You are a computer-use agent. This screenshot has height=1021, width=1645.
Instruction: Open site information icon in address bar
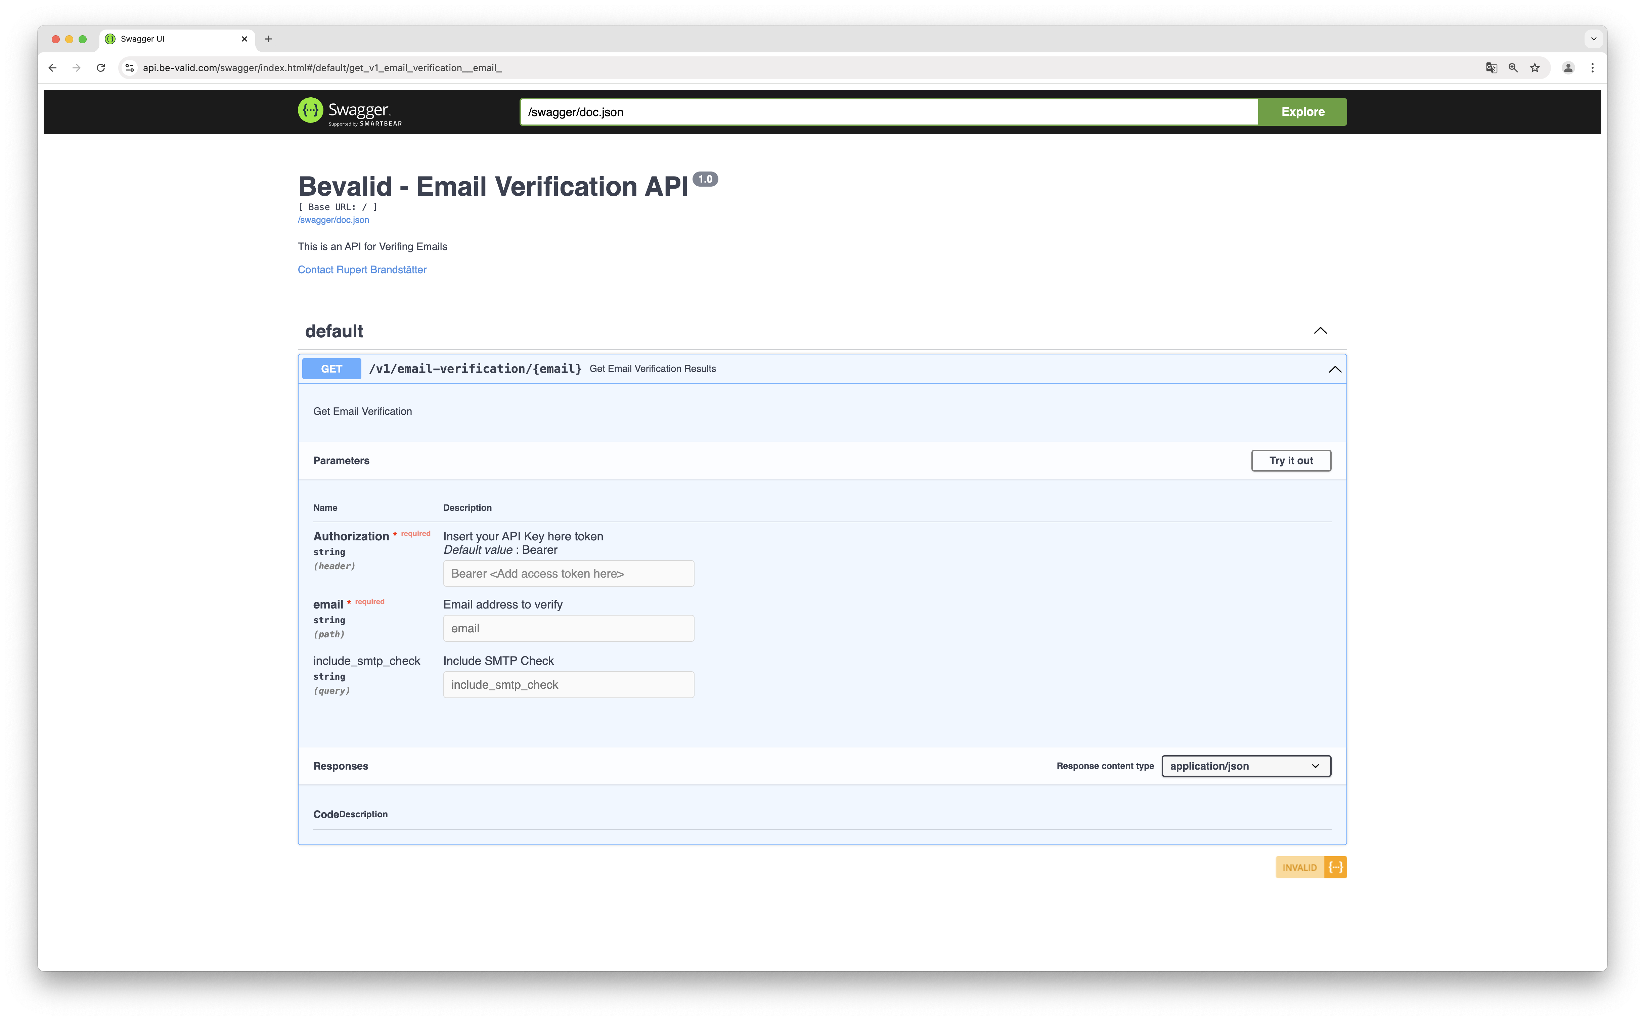coord(130,67)
